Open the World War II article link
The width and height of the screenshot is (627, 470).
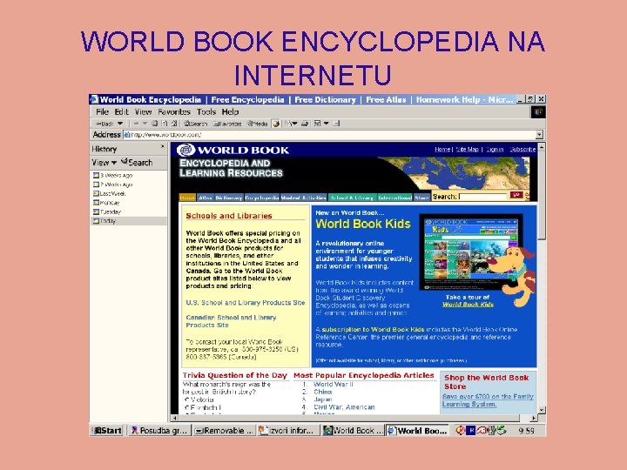point(333,384)
